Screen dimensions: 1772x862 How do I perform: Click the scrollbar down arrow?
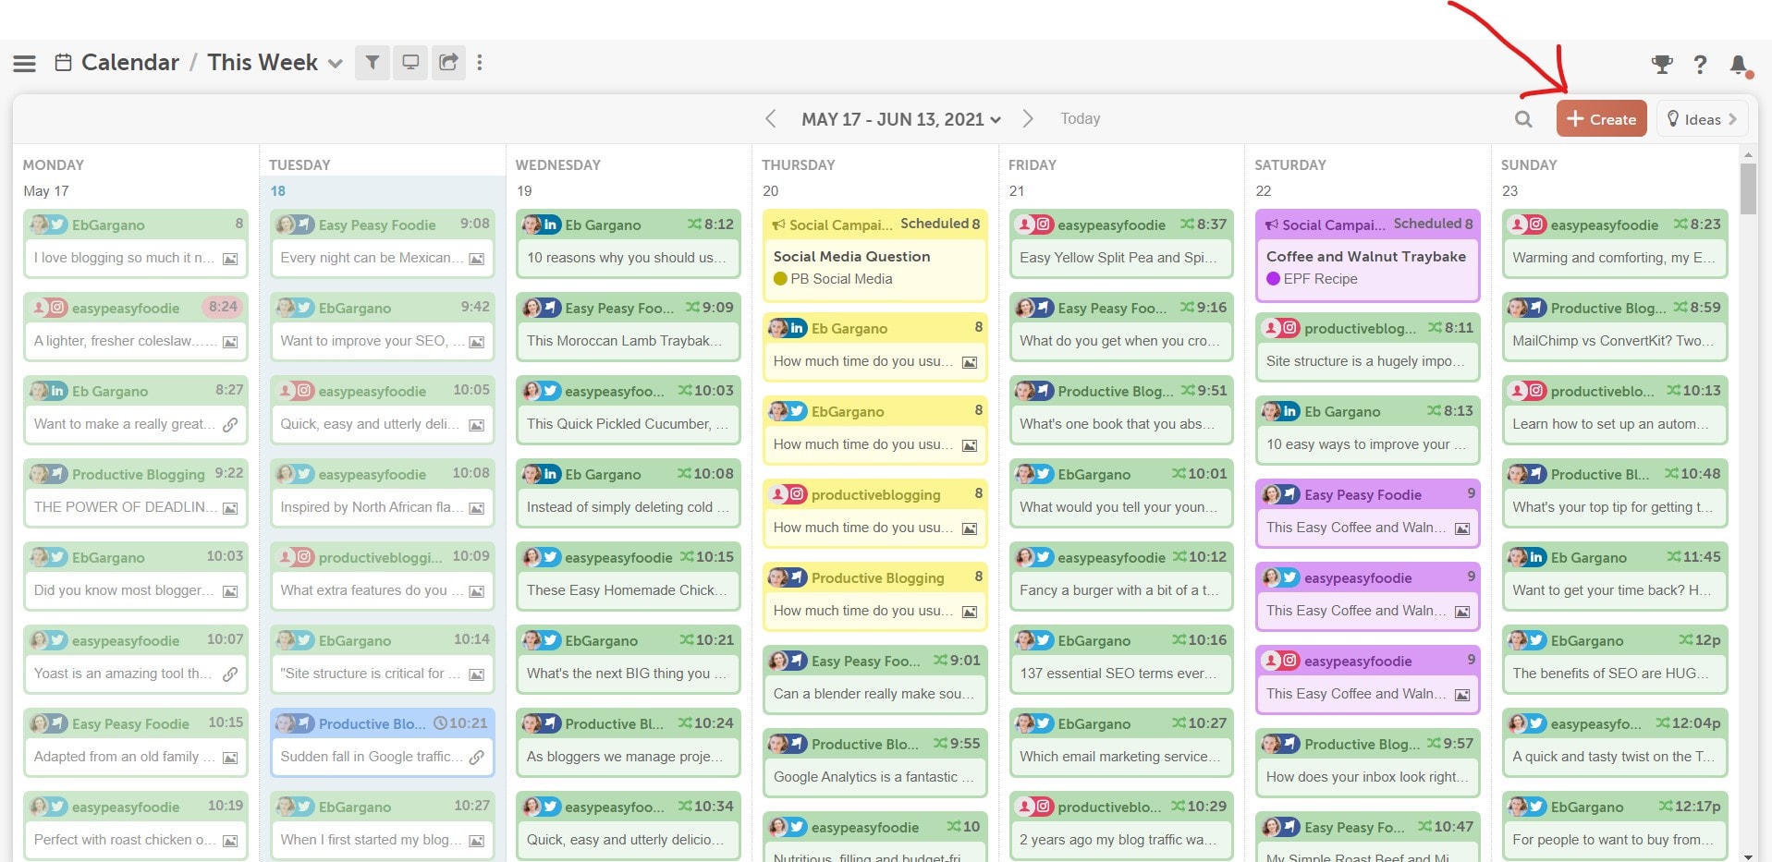1747,856
